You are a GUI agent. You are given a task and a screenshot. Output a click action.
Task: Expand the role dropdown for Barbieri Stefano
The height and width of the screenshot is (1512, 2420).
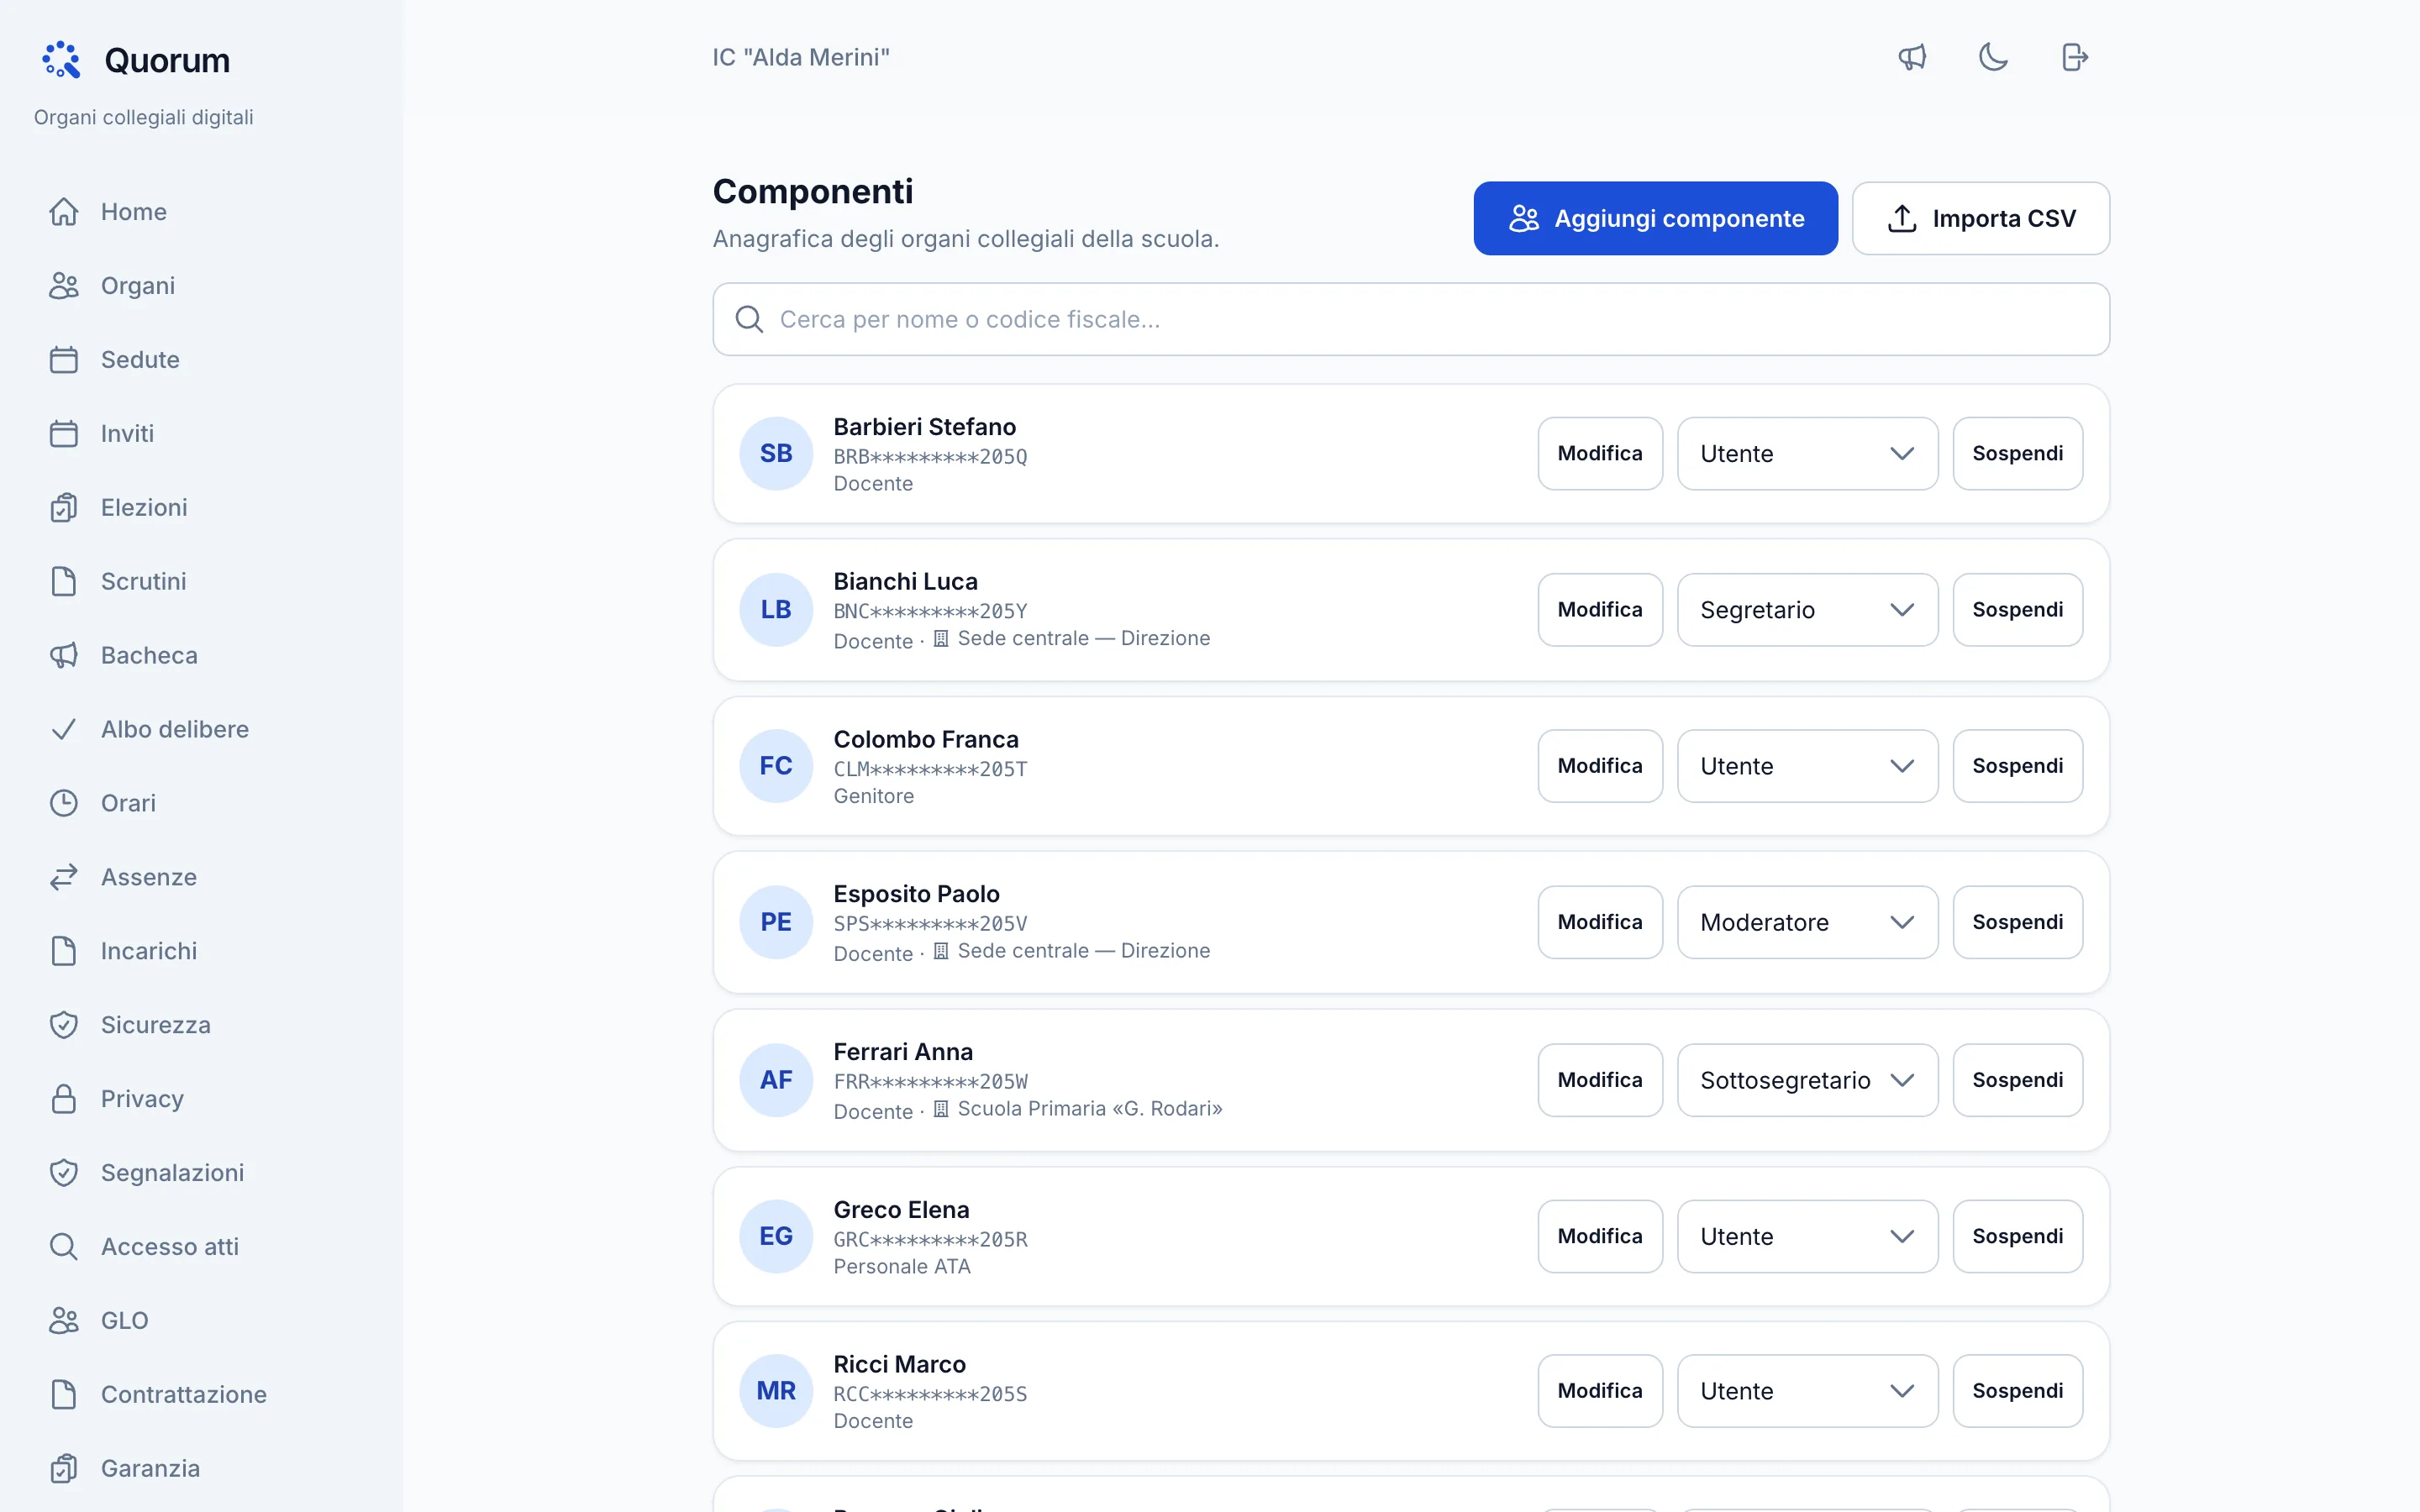pos(1807,454)
